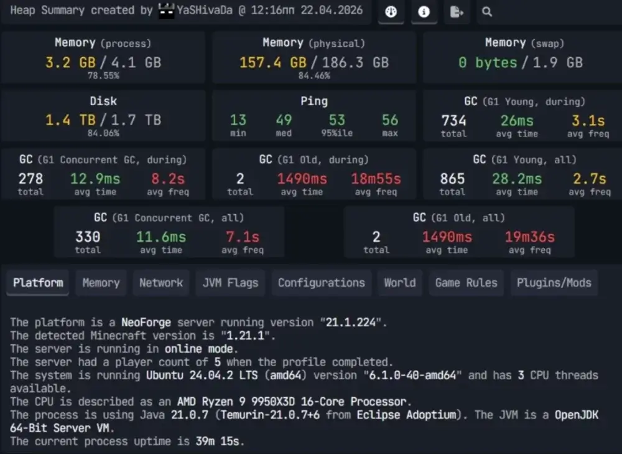Click the 18m55s avg freq value
Image resolution: width=622 pixels, height=454 pixels.
[376, 179]
